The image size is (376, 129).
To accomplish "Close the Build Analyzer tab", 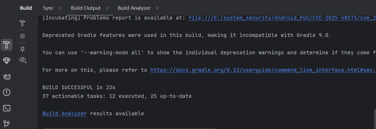I will coord(157,8).
